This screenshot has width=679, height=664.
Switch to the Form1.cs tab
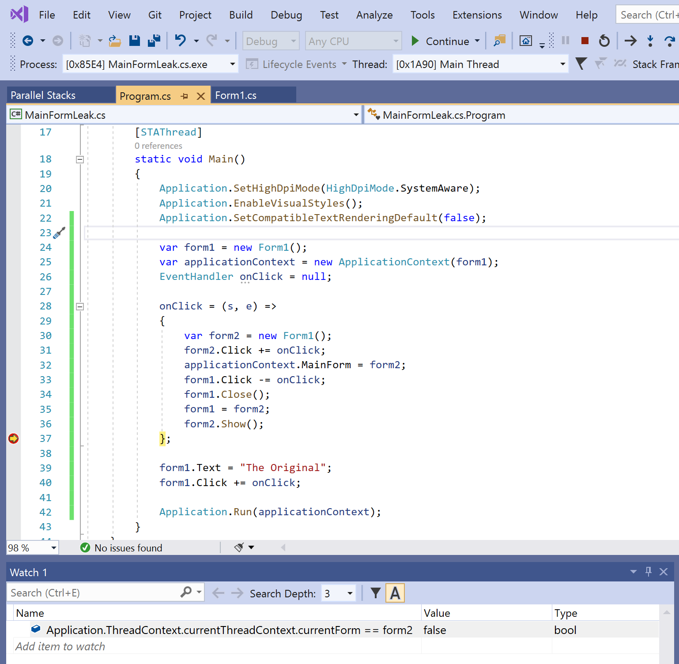(236, 95)
